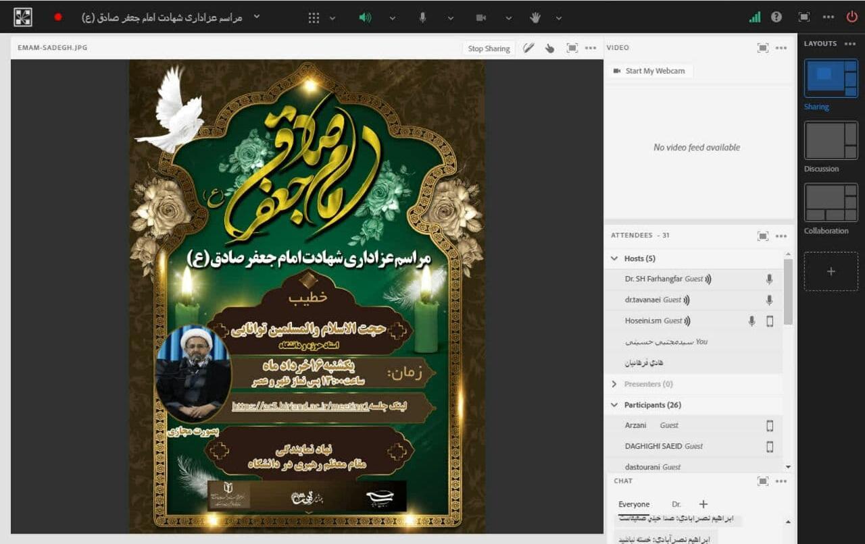Click the pointer tool in share pod
Screen dimensions: 865x544
click(550, 48)
